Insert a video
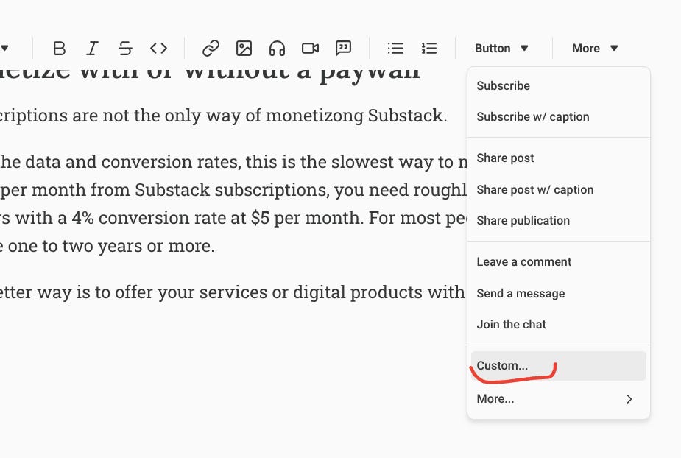Screen dimensions: 681x458 [310, 49]
